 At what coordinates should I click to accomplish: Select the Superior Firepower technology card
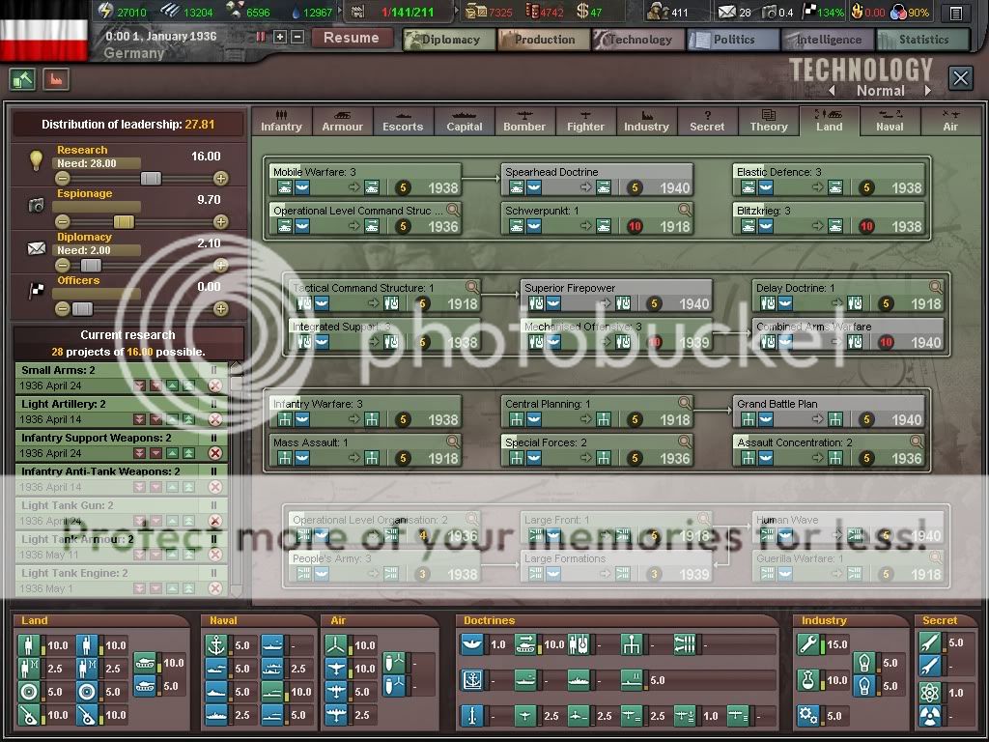coord(616,296)
